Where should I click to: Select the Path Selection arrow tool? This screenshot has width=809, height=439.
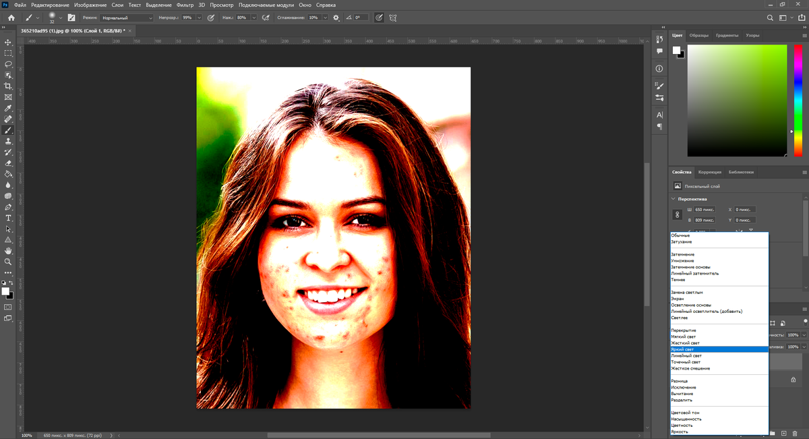coord(9,229)
